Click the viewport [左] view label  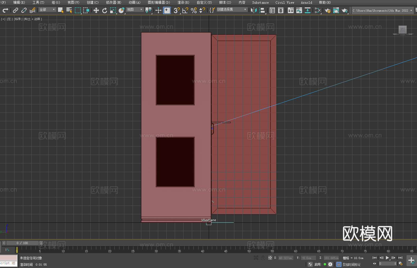tap(9, 19)
